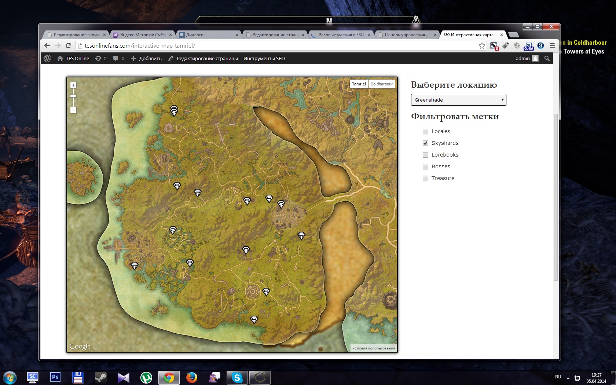
Task: Click the easternmost skyshard marker by the sandy area
Action: (301, 236)
